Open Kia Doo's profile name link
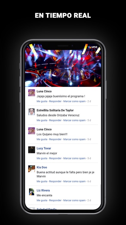126x225 pixels. [42, 167]
